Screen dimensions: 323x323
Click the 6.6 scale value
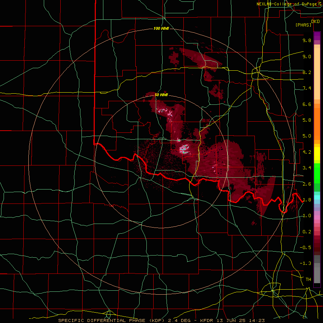pyautogui.click(x=307, y=104)
